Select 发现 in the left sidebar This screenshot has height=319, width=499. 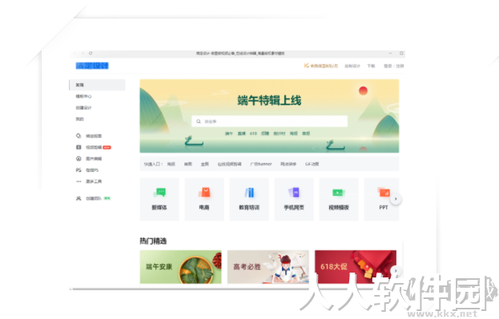pos(97,85)
